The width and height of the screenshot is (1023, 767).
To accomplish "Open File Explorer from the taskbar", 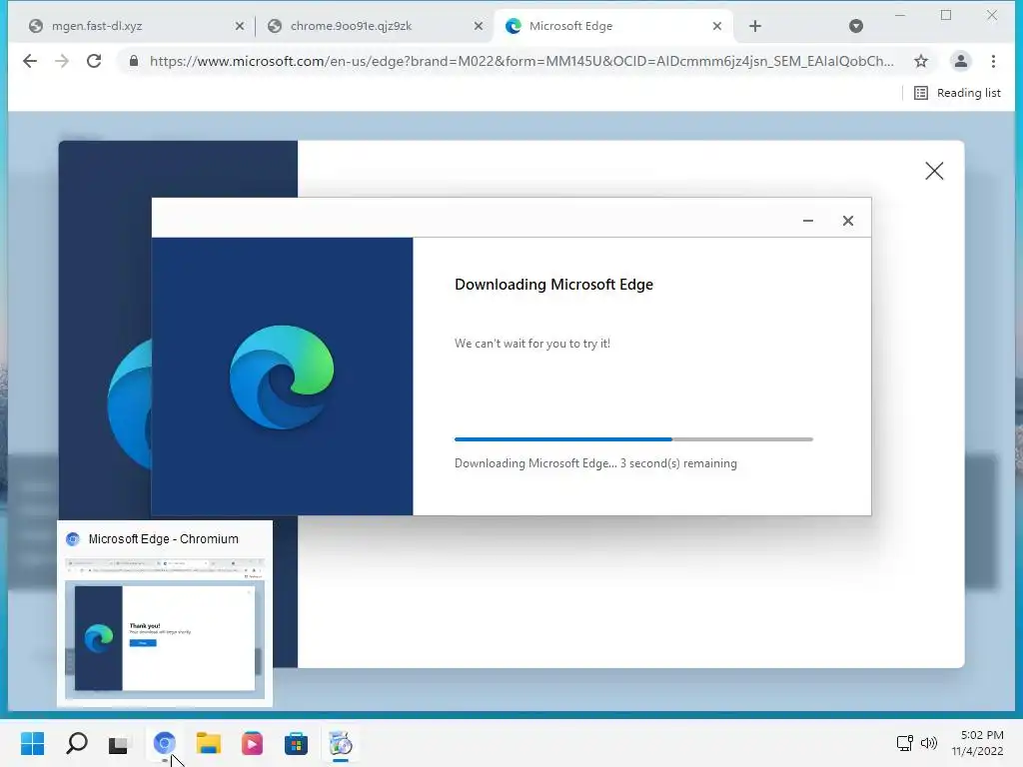I will (208, 743).
